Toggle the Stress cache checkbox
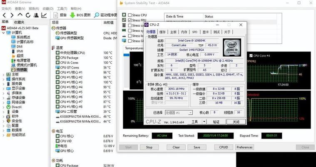Image resolution: width=316 pixels, height=167 pixels. pos(130,25)
